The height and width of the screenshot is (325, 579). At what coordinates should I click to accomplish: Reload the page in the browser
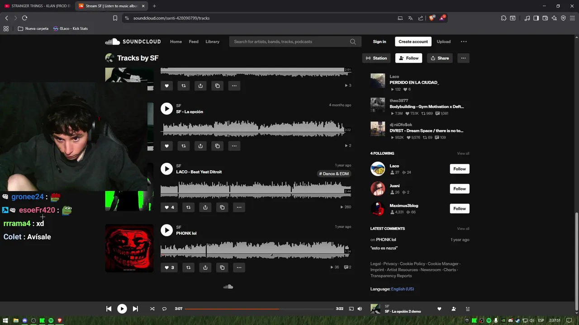[24, 18]
